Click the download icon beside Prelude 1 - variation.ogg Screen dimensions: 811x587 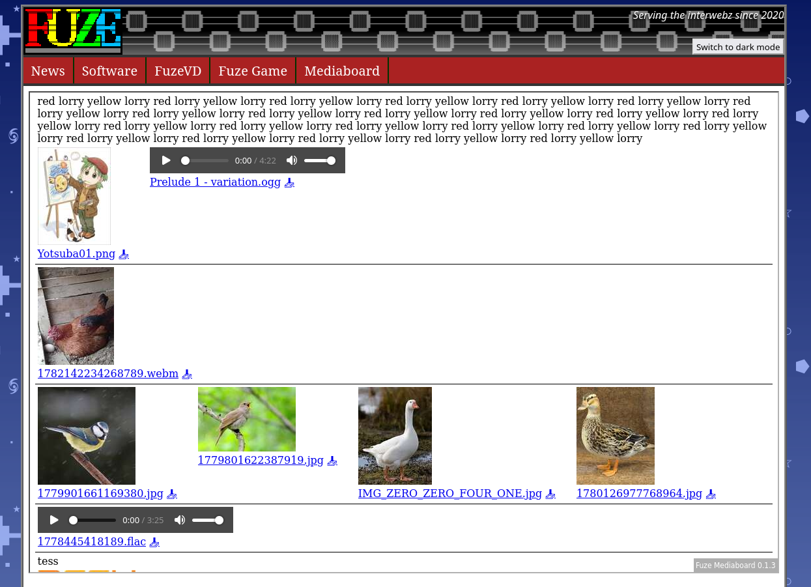289,183
